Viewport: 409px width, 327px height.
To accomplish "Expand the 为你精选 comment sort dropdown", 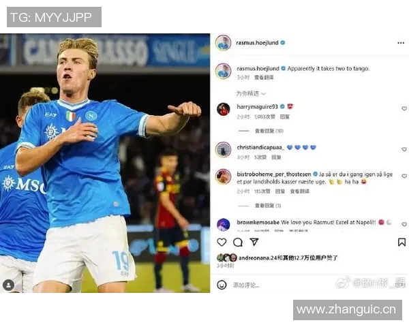I will click(251, 93).
